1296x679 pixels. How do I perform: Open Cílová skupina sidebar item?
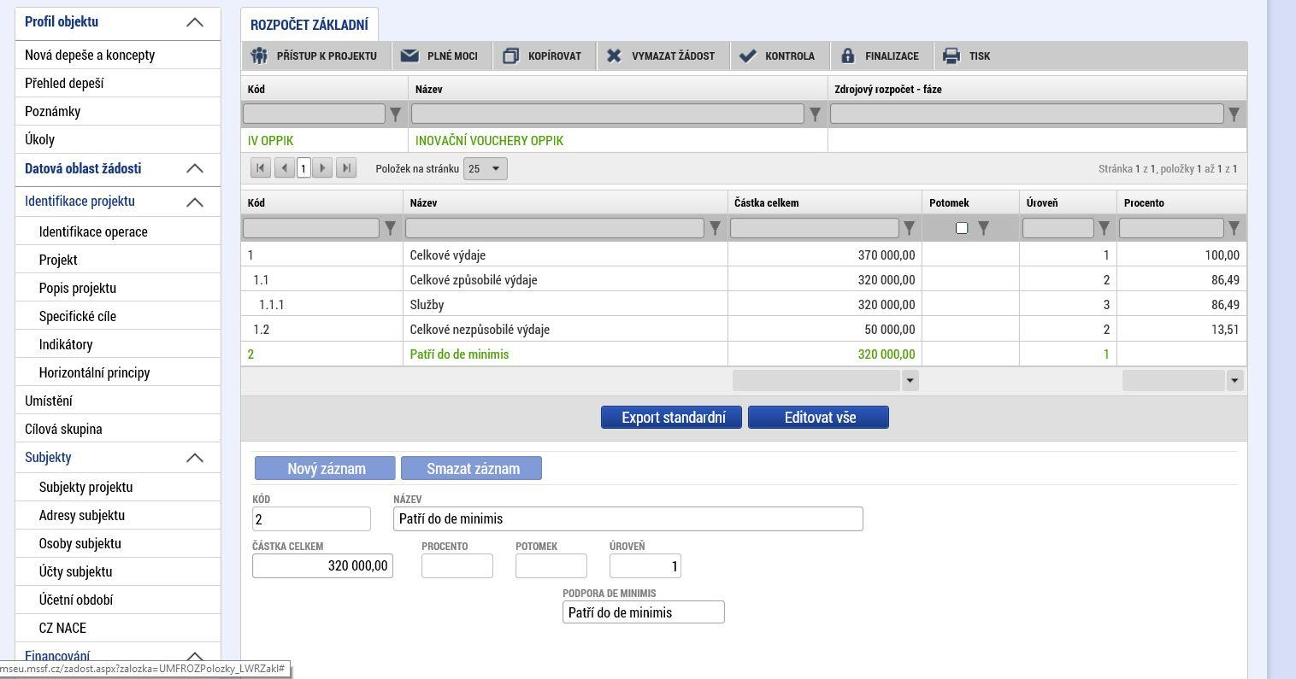tap(63, 429)
